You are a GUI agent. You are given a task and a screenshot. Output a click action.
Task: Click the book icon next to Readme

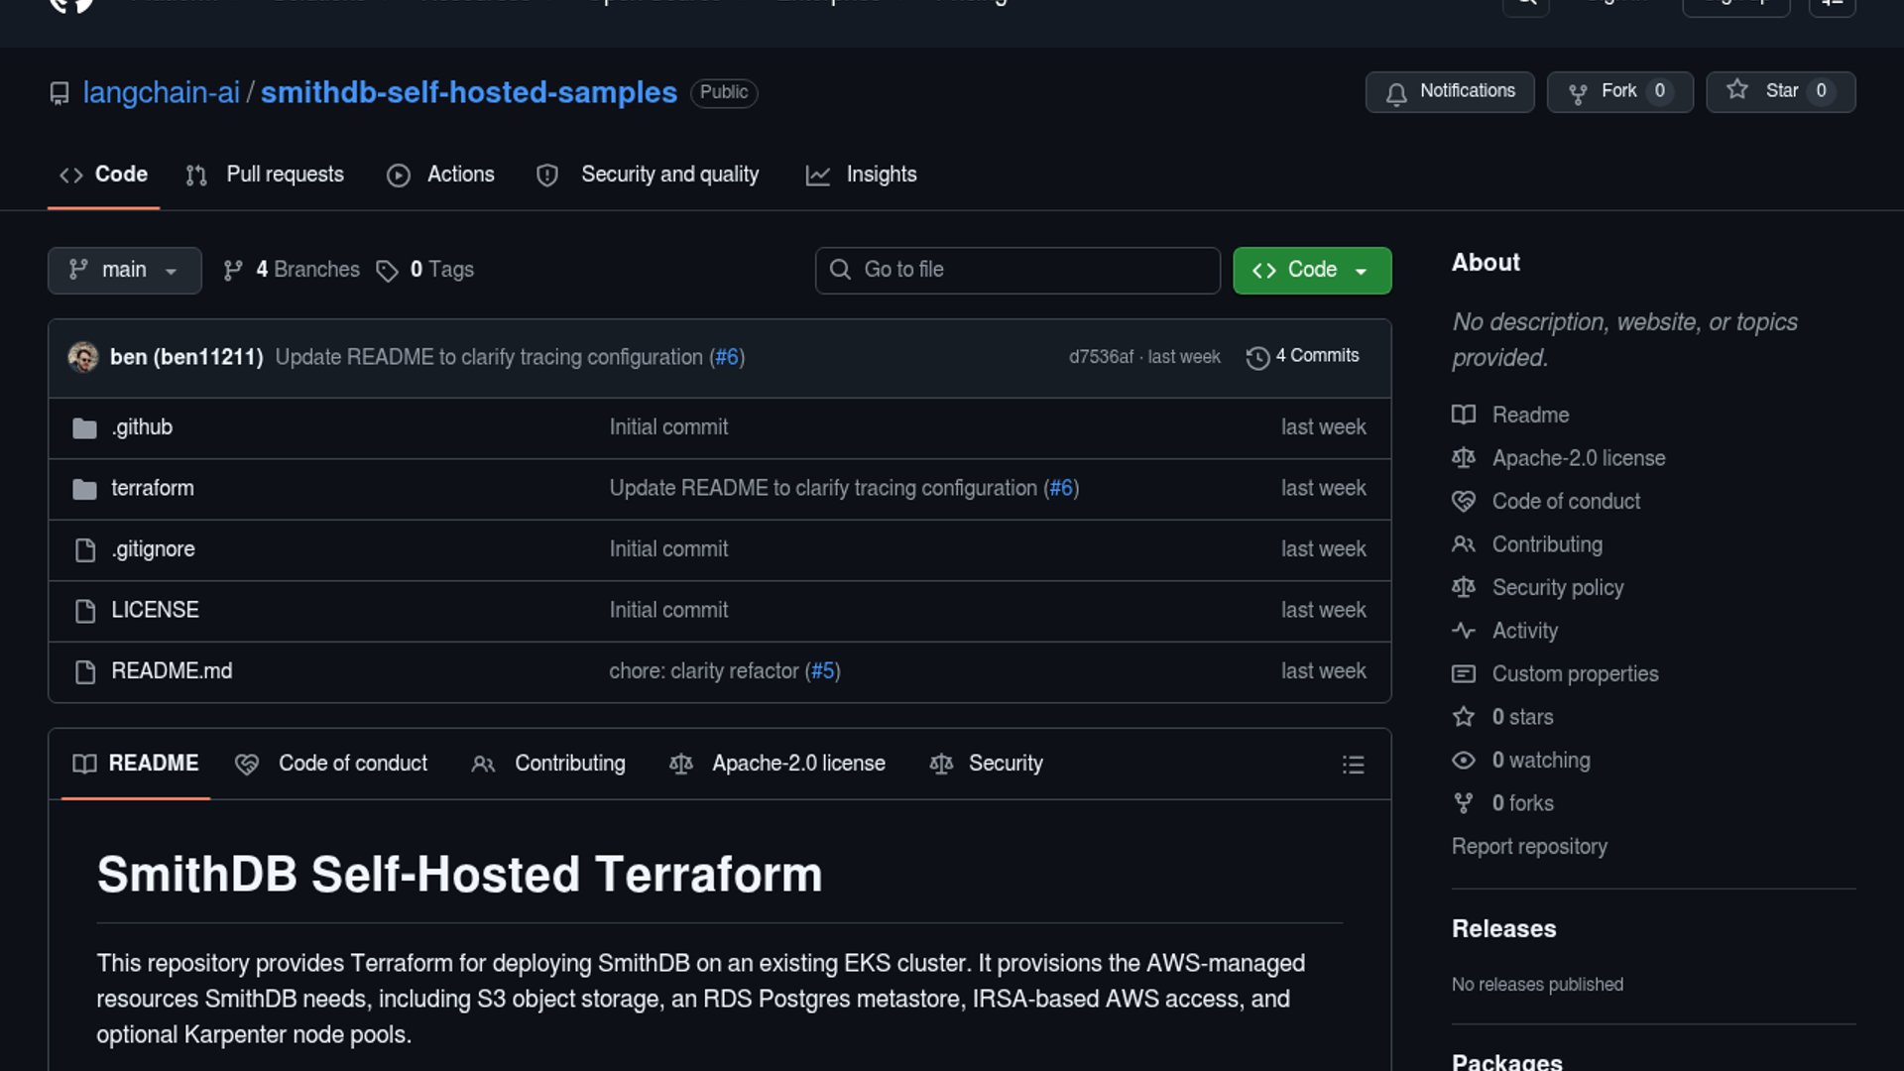coord(1464,416)
